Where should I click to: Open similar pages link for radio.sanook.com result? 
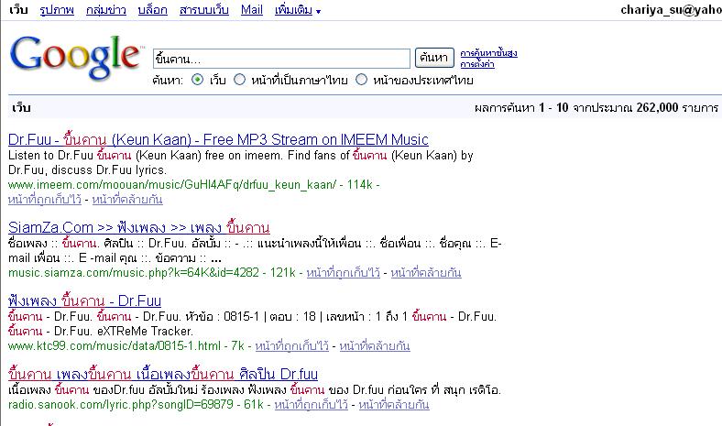pos(394,404)
